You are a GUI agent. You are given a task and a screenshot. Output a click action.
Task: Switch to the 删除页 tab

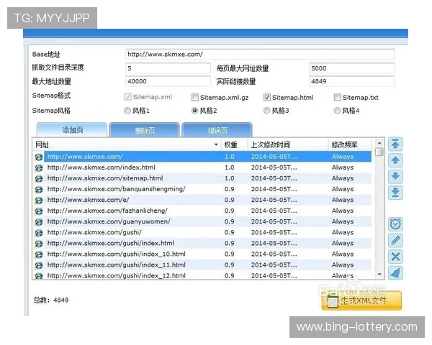(145, 130)
